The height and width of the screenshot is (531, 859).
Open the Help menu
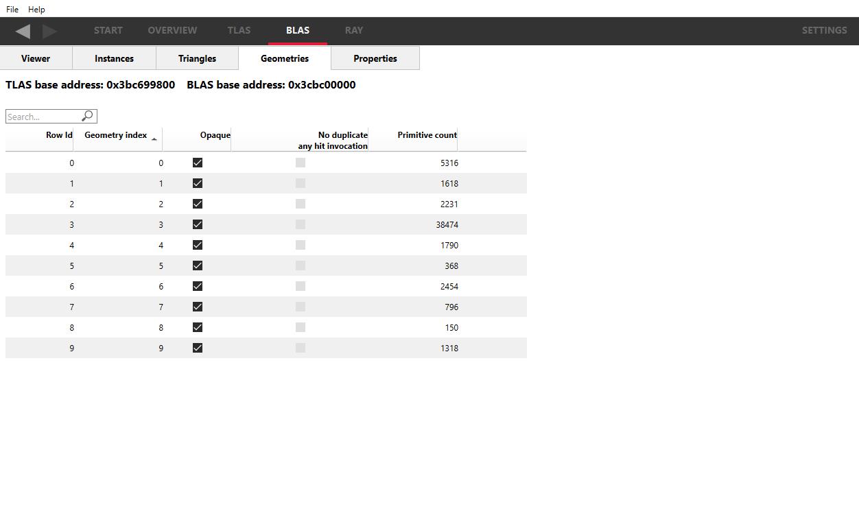click(x=36, y=10)
